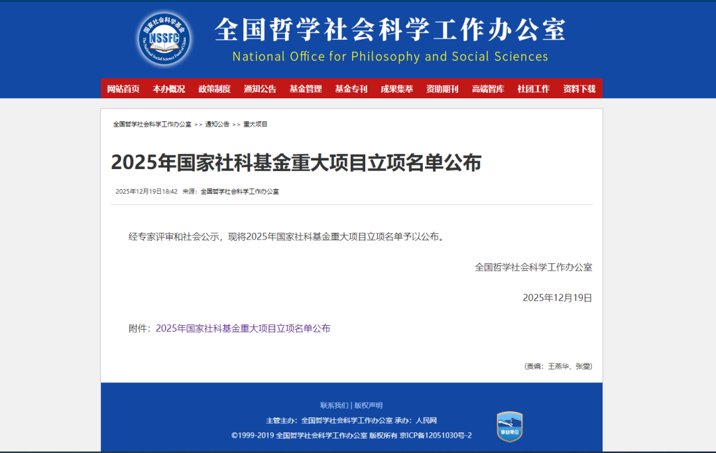The width and height of the screenshot is (716, 453).
Task: Open attachment 2025年国家社科基金重大项目立项名单公布
Action: pos(243,328)
